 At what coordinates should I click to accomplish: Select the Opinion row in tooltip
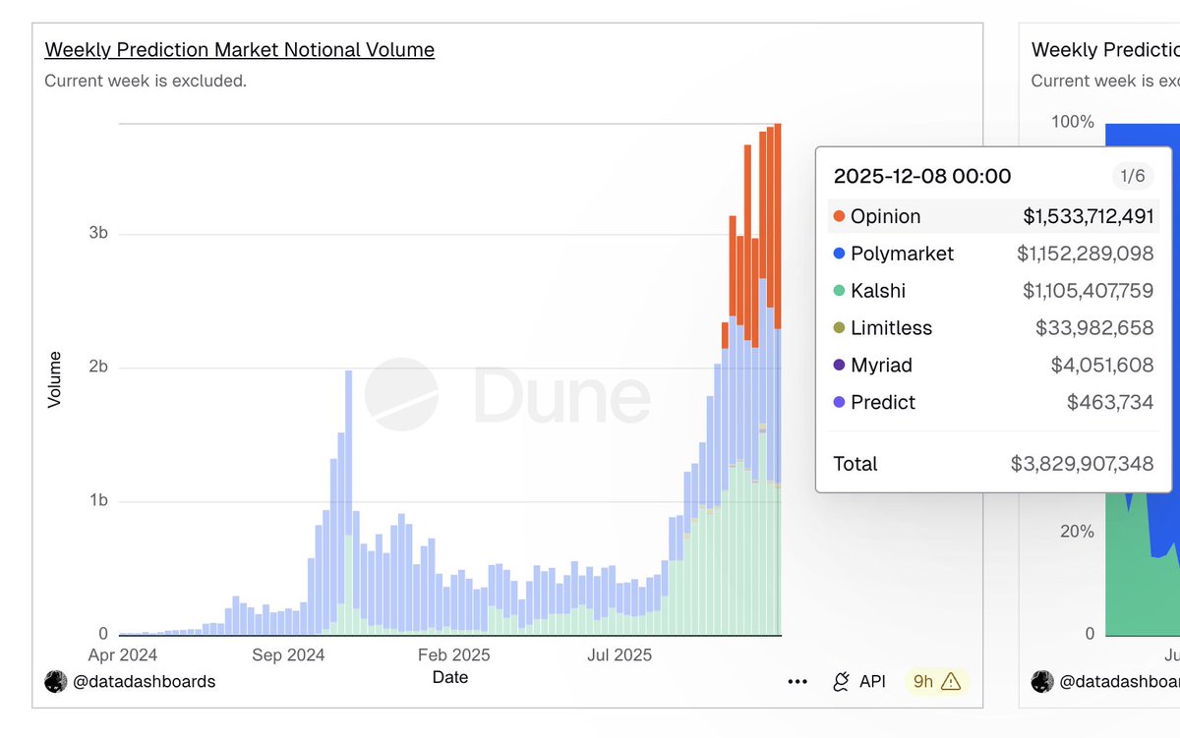(x=993, y=217)
